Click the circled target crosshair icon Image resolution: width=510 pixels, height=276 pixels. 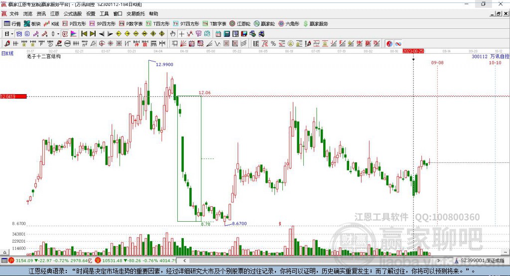point(102,44)
